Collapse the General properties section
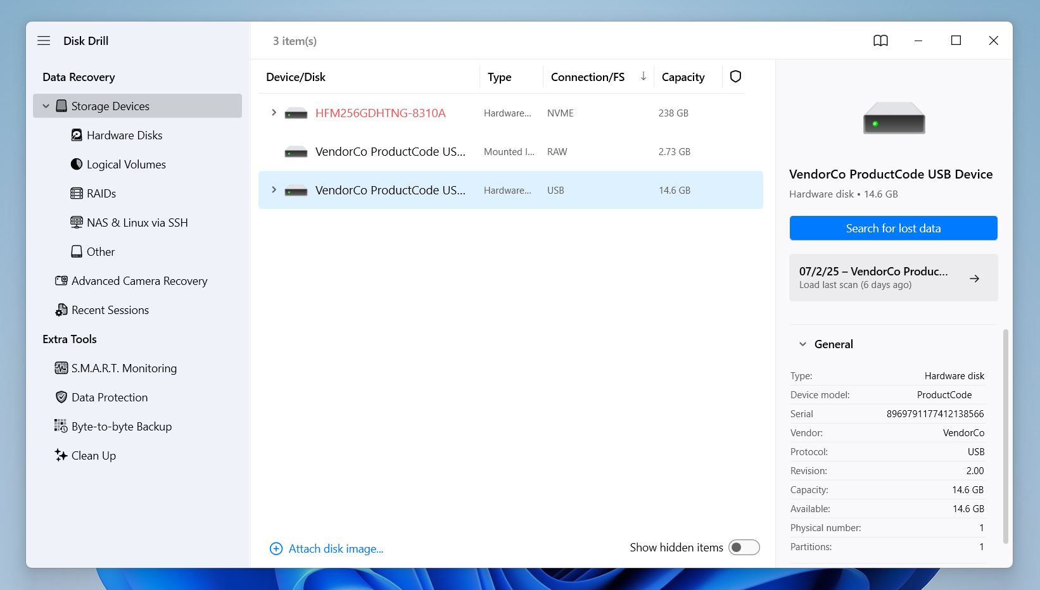 [802, 344]
